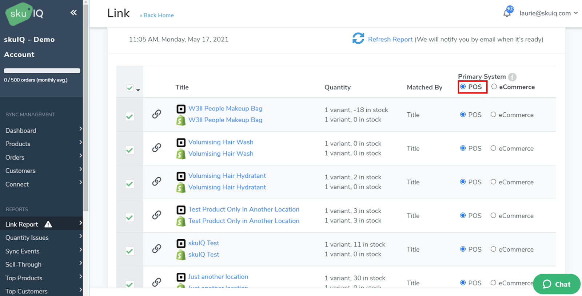The height and width of the screenshot is (296, 582).
Task: Open the laurie@skuiq.com account dropdown
Action: tap(548, 13)
